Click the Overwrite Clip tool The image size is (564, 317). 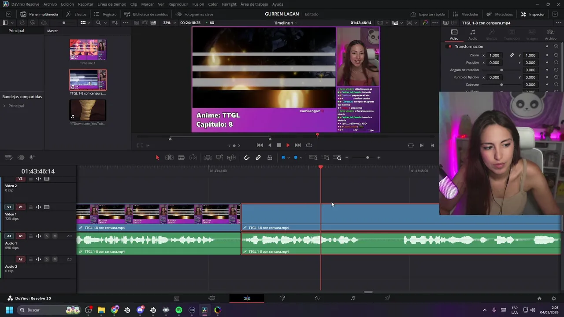point(219,158)
